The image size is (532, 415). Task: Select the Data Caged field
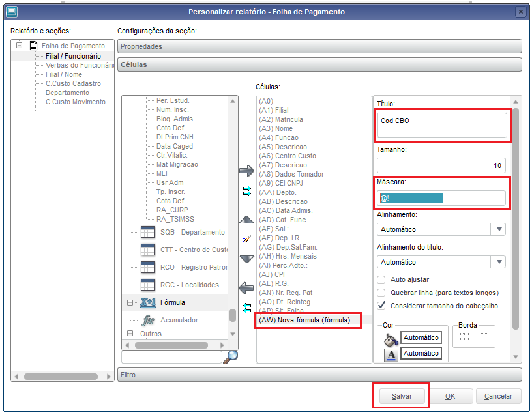[174, 146]
